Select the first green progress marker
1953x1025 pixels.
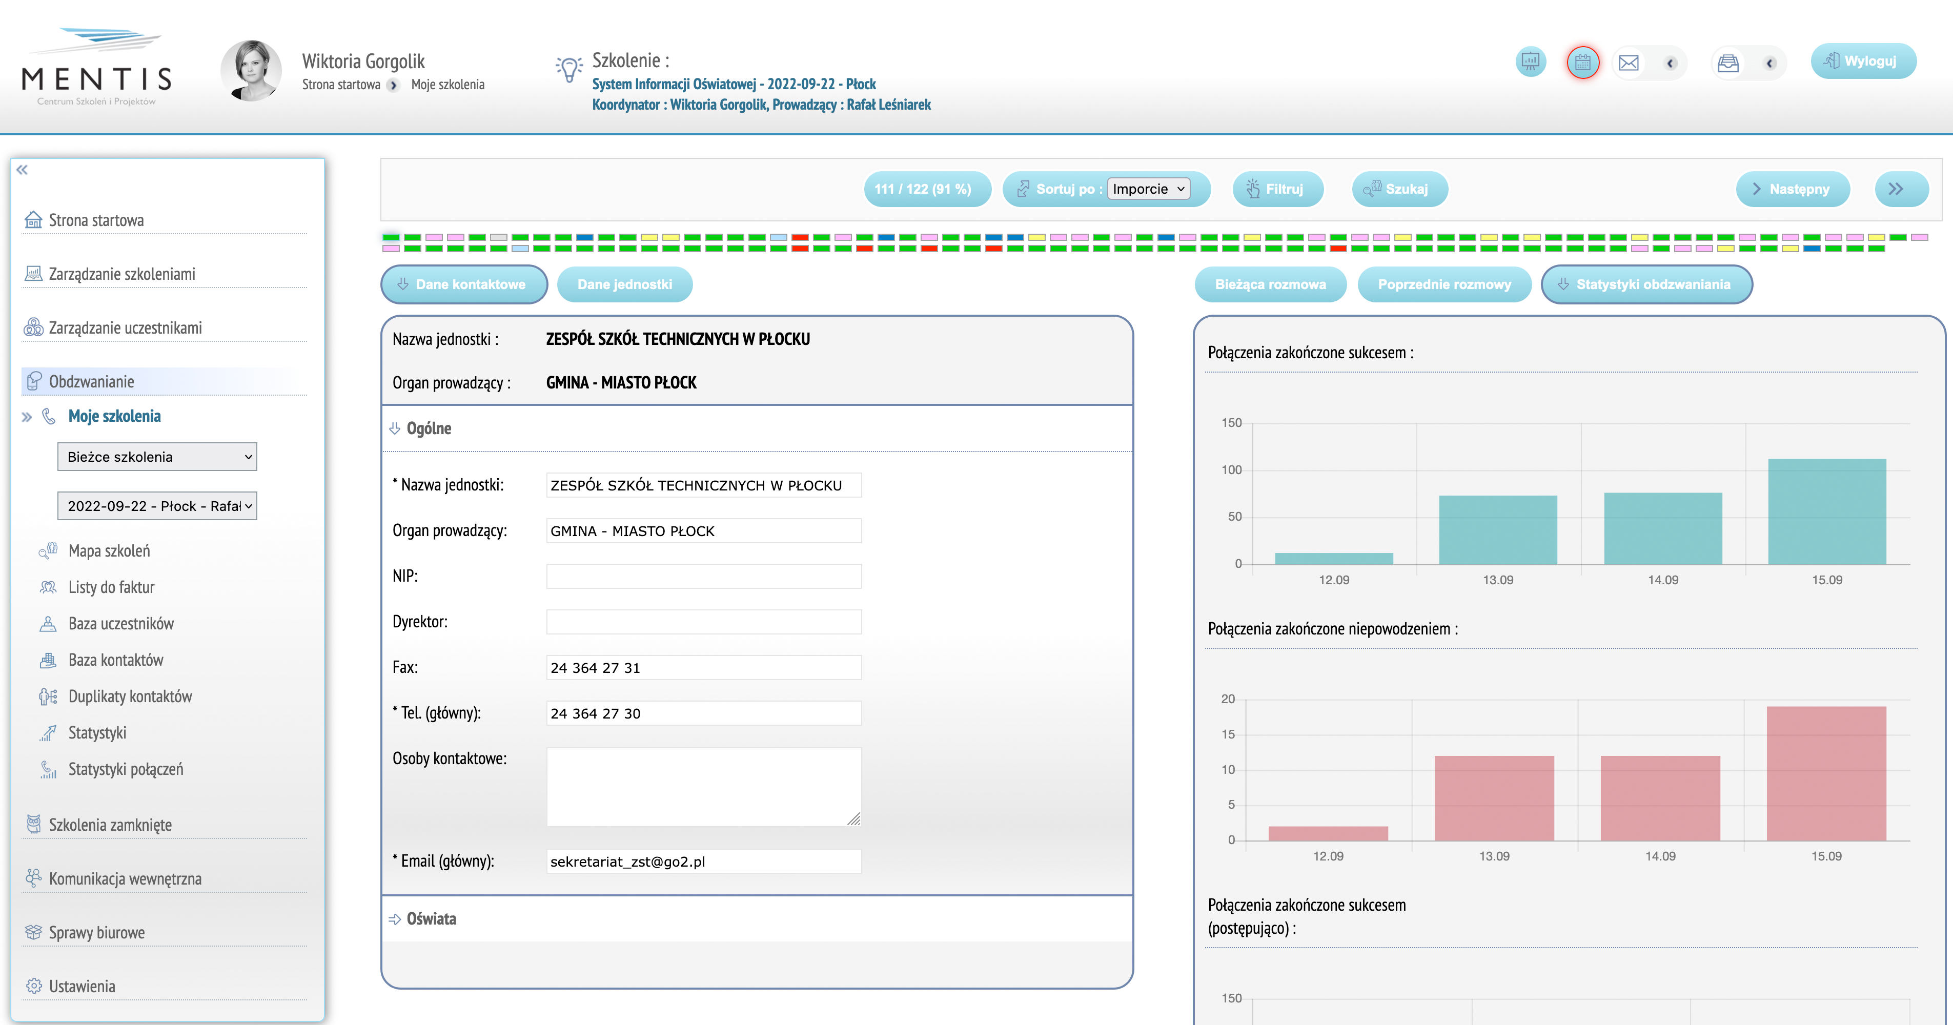click(391, 237)
